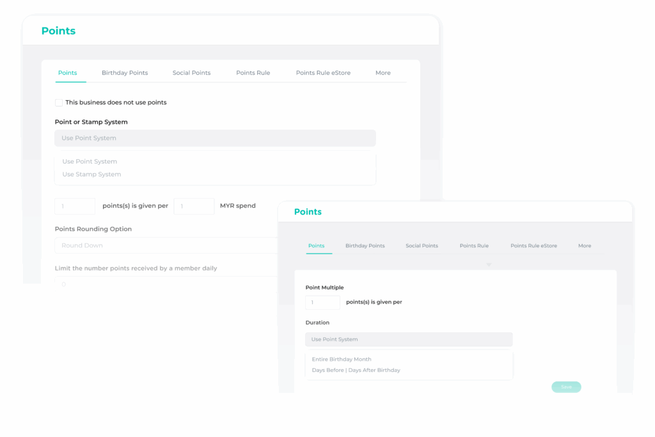Image resolution: width=655 pixels, height=437 pixels.
Task: Select 'Entire Birthday Month' duration option
Action: pyautogui.click(x=342, y=359)
